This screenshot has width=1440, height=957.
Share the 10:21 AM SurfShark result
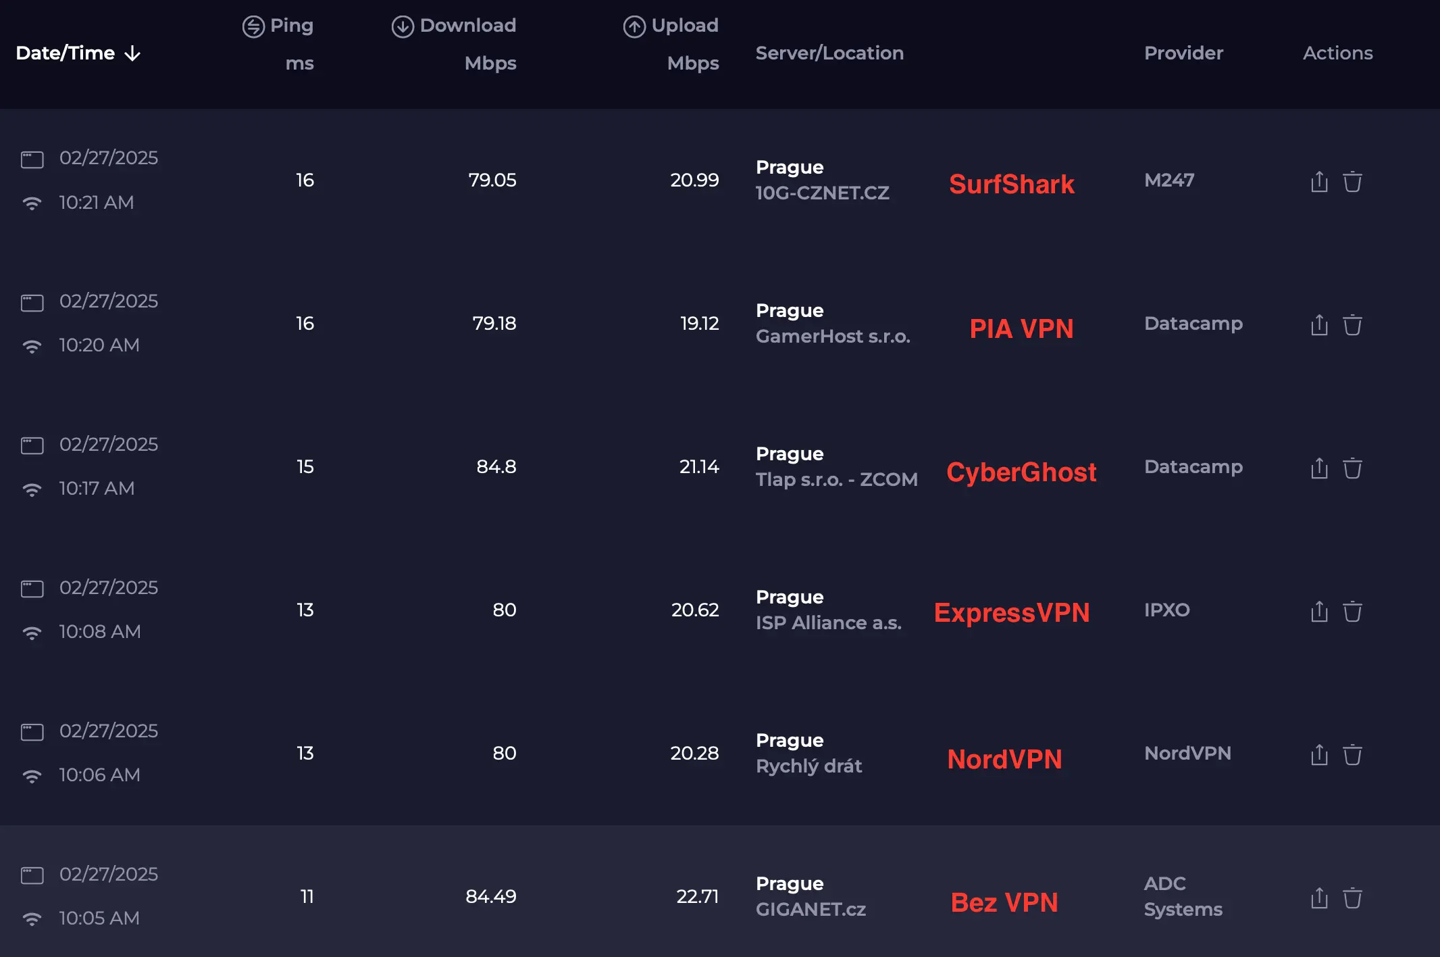[x=1319, y=181]
